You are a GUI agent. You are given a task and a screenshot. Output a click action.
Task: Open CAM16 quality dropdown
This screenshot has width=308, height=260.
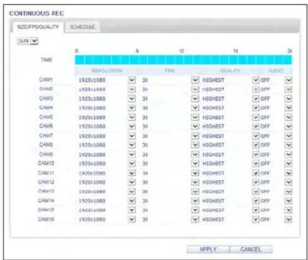click(x=256, y=219)
